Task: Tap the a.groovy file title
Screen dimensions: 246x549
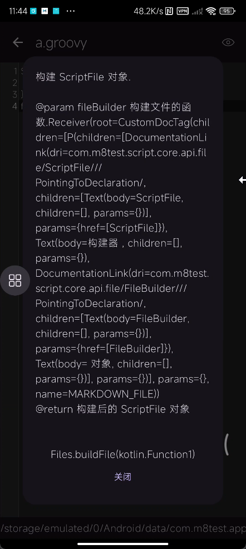Action: pyautogui.click(x=61, y=43)
